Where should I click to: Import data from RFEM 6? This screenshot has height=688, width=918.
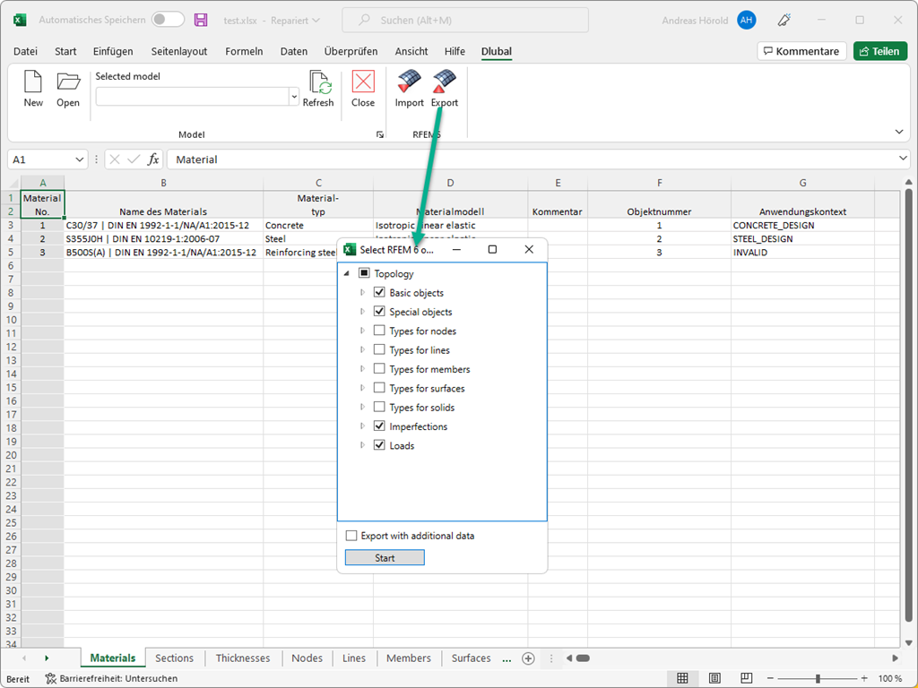409,89
